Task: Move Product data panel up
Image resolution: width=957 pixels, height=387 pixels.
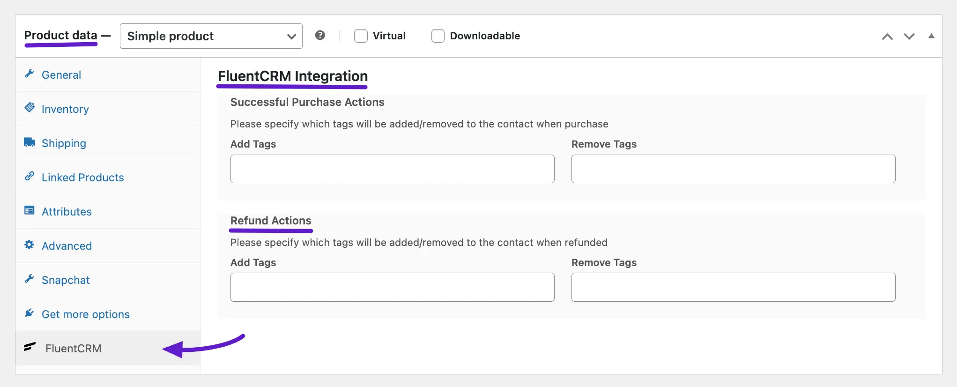Action: 887,37
